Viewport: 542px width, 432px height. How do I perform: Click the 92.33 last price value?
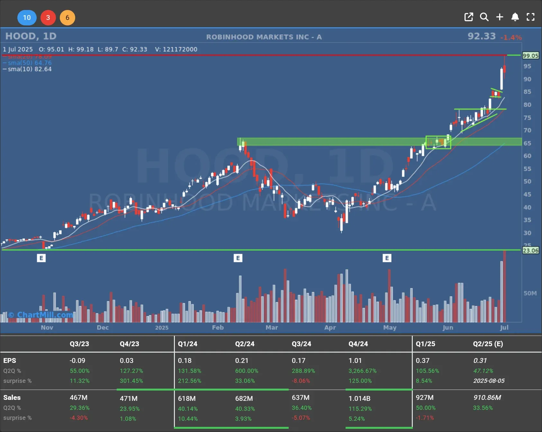coord(482,36)
